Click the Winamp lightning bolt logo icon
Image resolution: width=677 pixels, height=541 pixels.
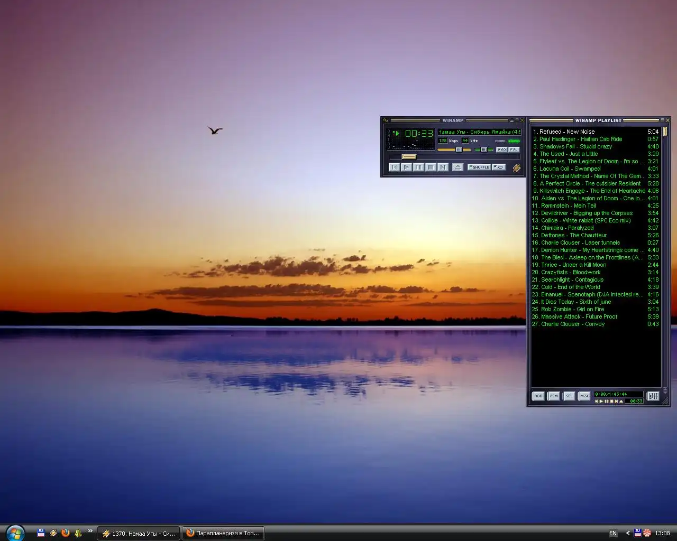(x=516, y=167)
